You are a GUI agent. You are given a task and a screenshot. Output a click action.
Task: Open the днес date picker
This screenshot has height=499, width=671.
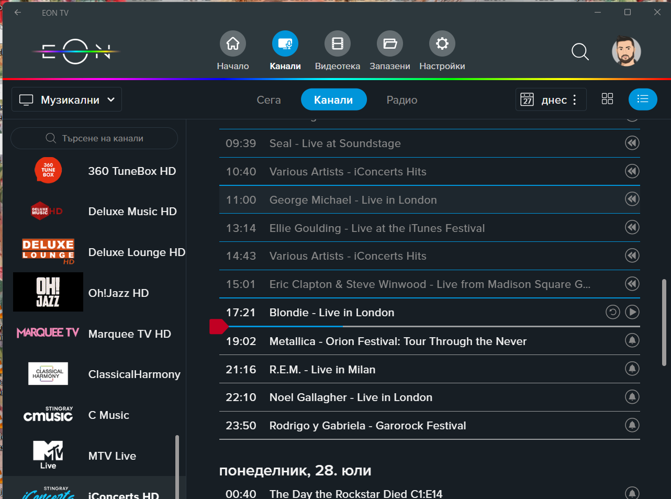pyautogui.click(x=551, y=99)
